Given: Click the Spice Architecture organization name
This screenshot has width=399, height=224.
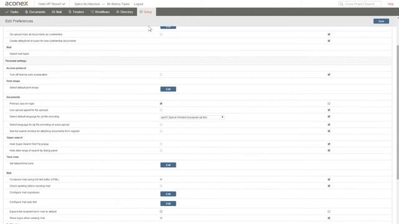Looking at the screenshot, I should (x=87, y=4).
